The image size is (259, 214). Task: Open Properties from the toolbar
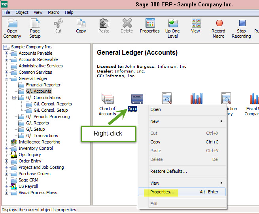click(x=150, y=23)
